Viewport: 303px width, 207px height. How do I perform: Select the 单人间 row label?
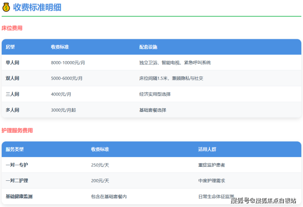click(x=12, y=63)
